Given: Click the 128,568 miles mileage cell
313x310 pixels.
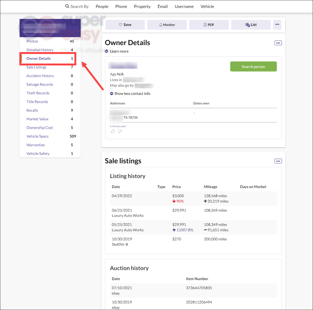Looking at the screenshot, I should click(215, 196).
